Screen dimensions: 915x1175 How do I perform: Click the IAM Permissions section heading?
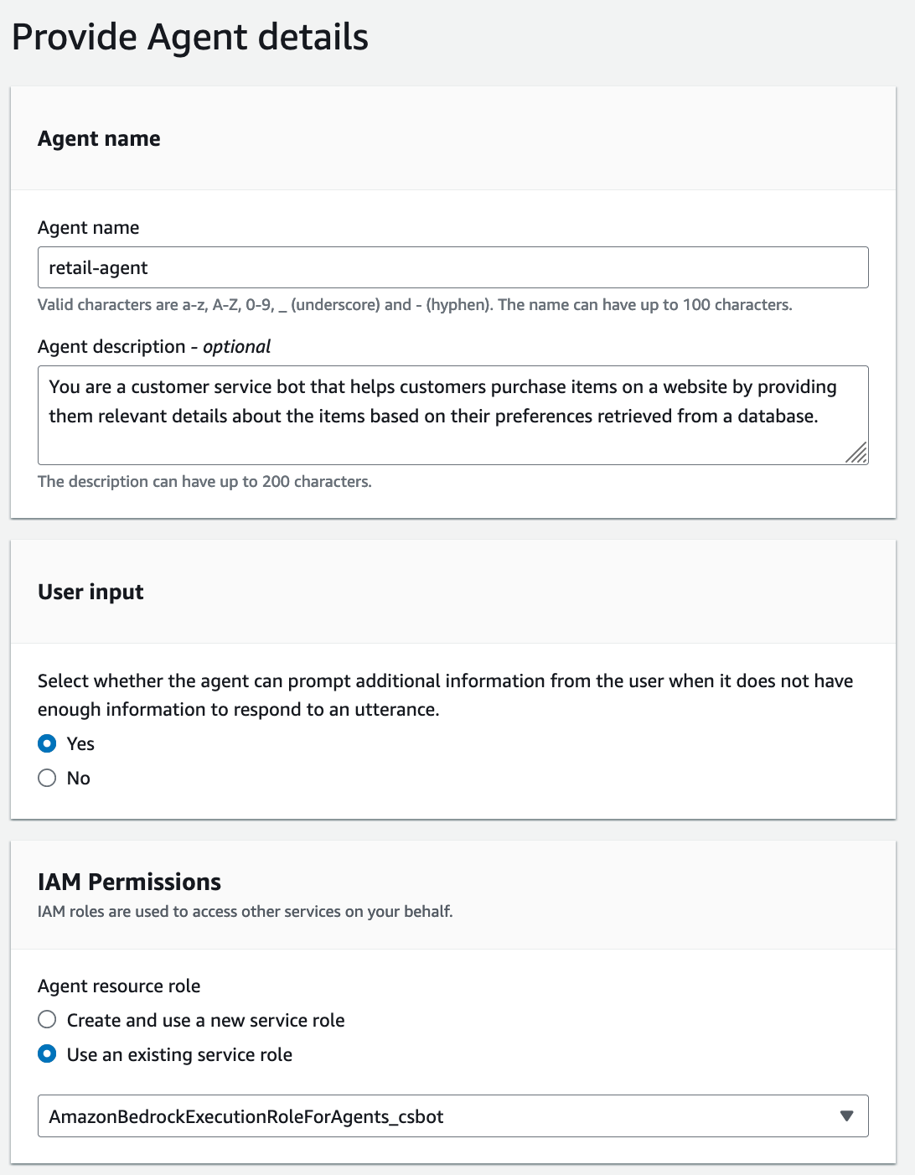[129, 882]
